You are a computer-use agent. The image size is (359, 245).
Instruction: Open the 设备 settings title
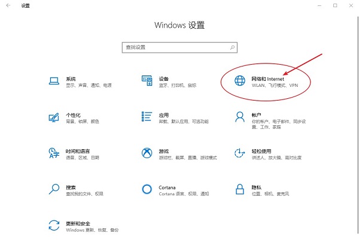[164, 79]
